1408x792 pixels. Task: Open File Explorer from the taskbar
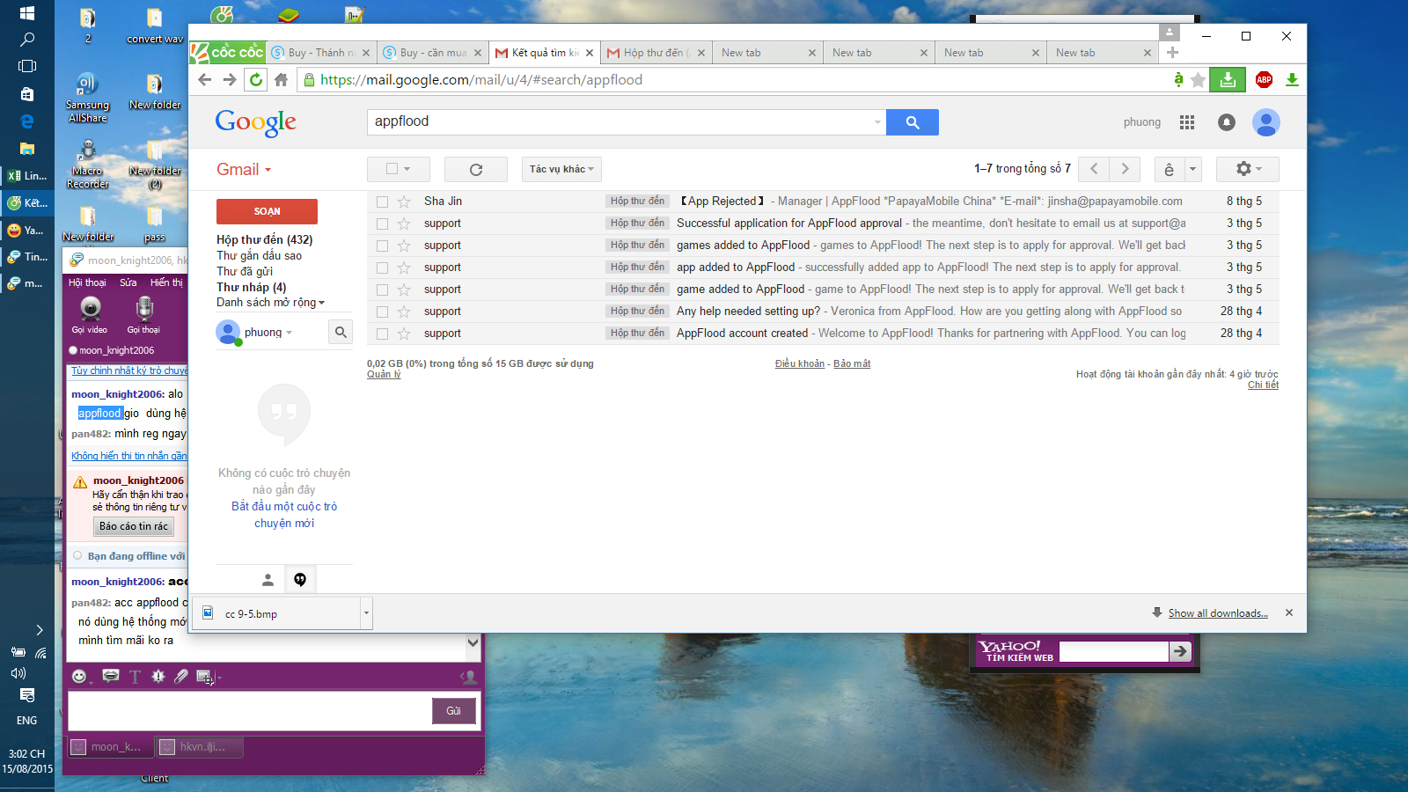[27, 148]
